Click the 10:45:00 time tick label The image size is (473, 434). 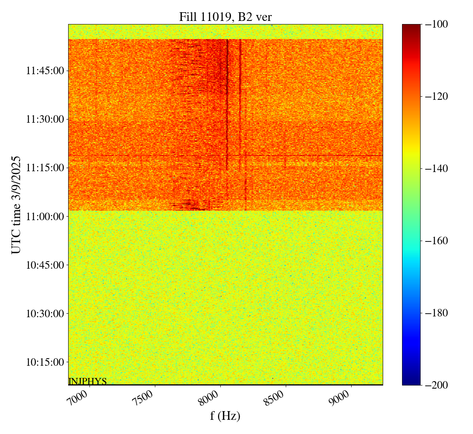[x=45, y=265]
